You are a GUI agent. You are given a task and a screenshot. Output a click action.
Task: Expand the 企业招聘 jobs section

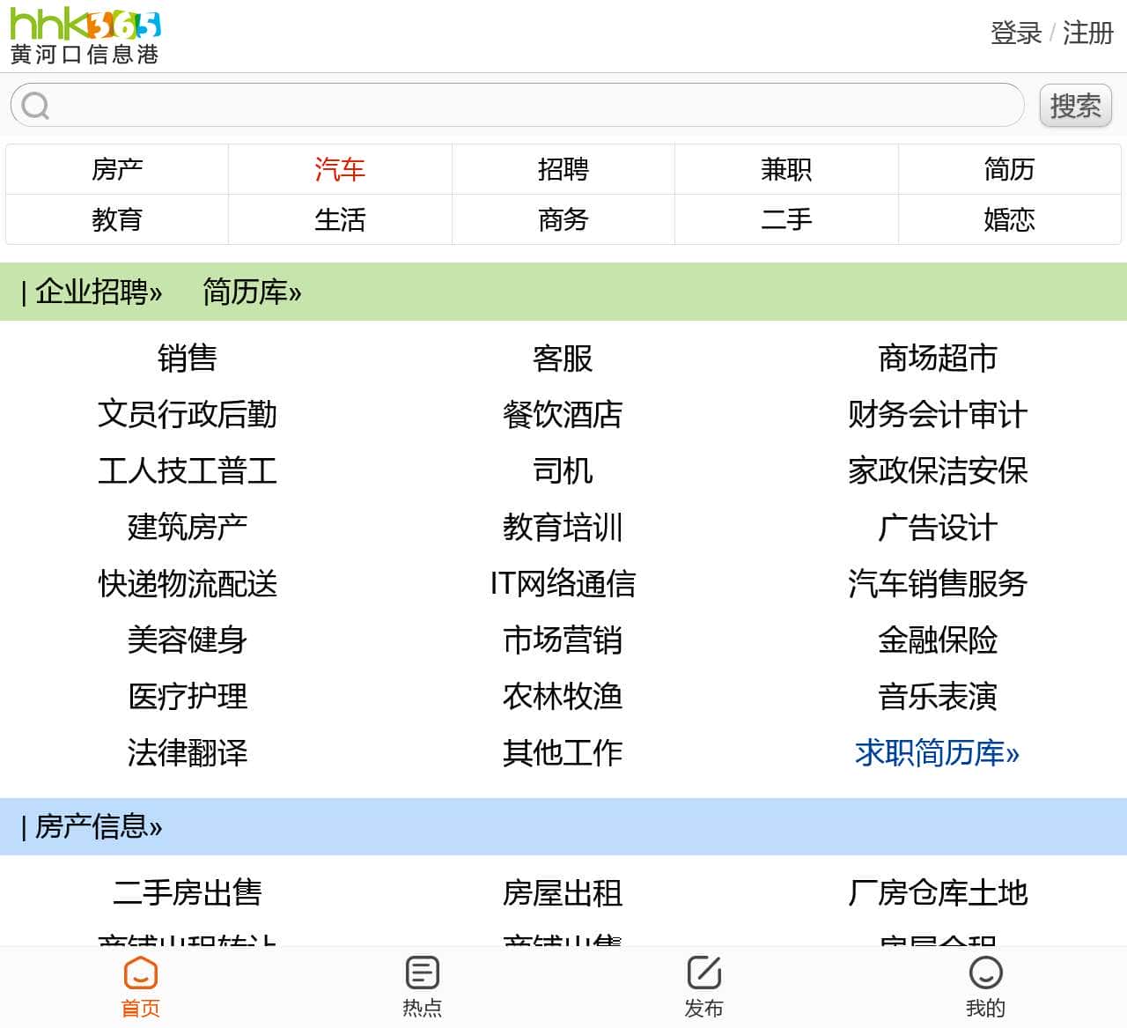pyautogui.click(x=97, y=292)
